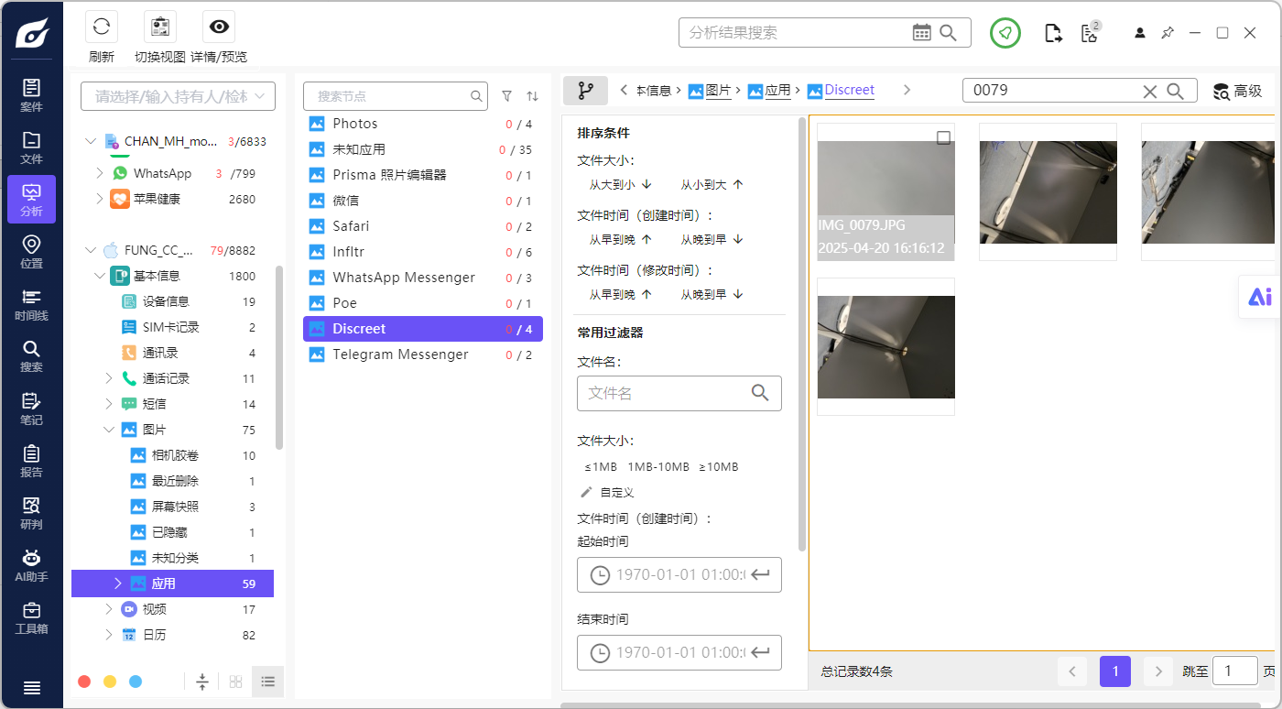Click the red color tag dot
The image size is (1282, 709).
84,682
